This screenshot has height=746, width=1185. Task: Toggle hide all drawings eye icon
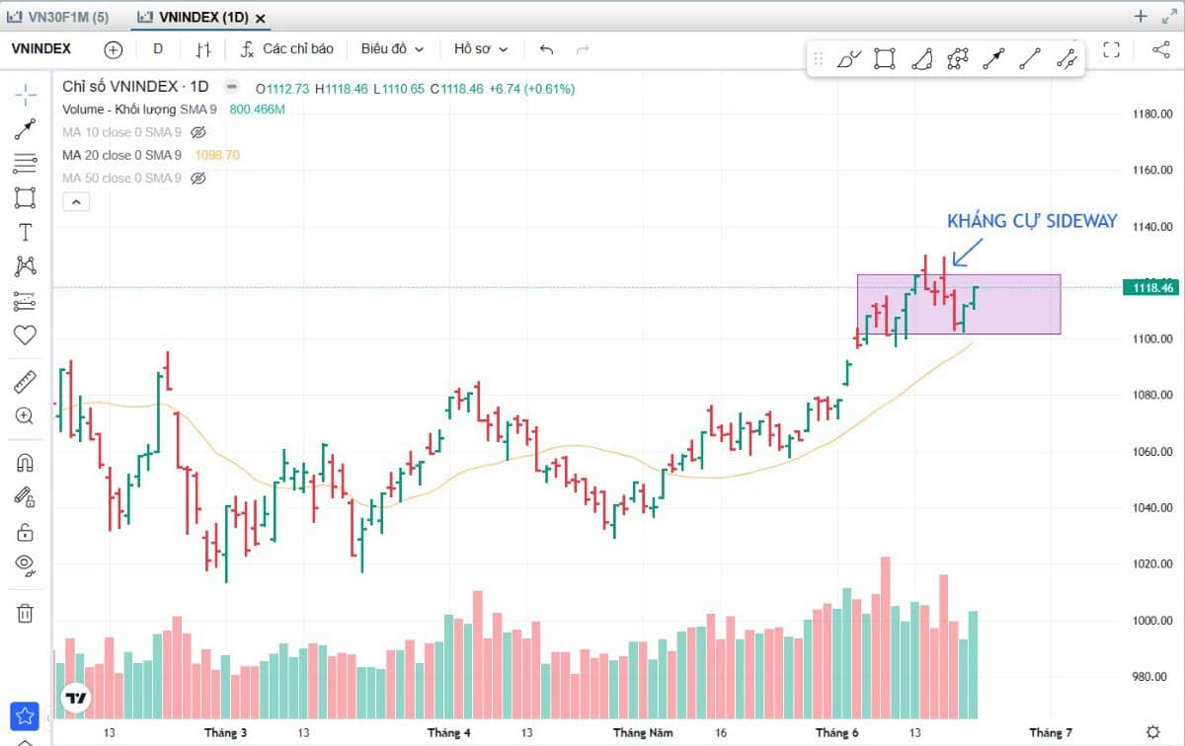[x=25, y=564]
